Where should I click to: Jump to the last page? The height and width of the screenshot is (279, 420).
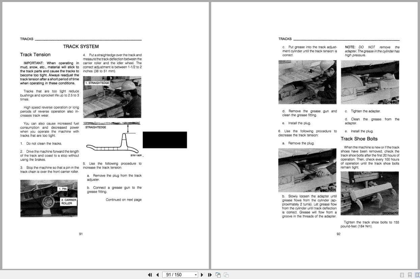coord(210,275)
